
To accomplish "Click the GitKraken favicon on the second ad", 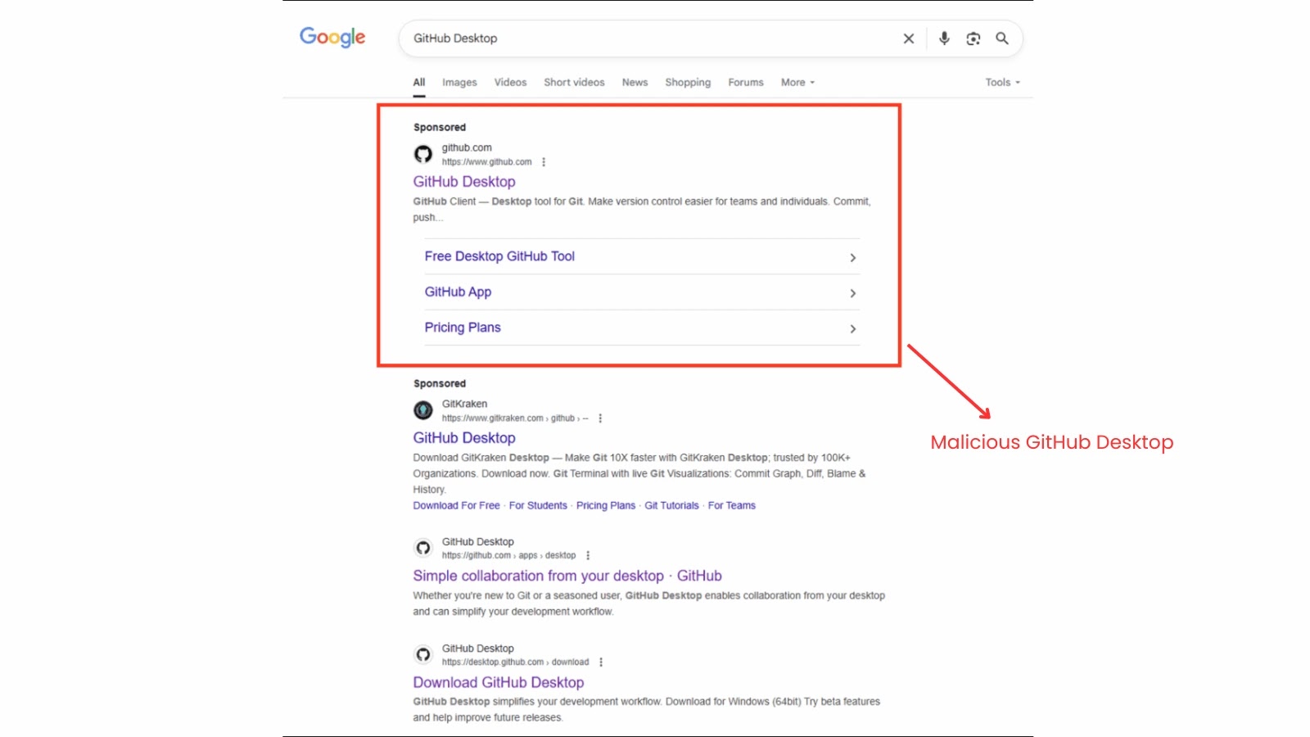I will pos(423,409).
